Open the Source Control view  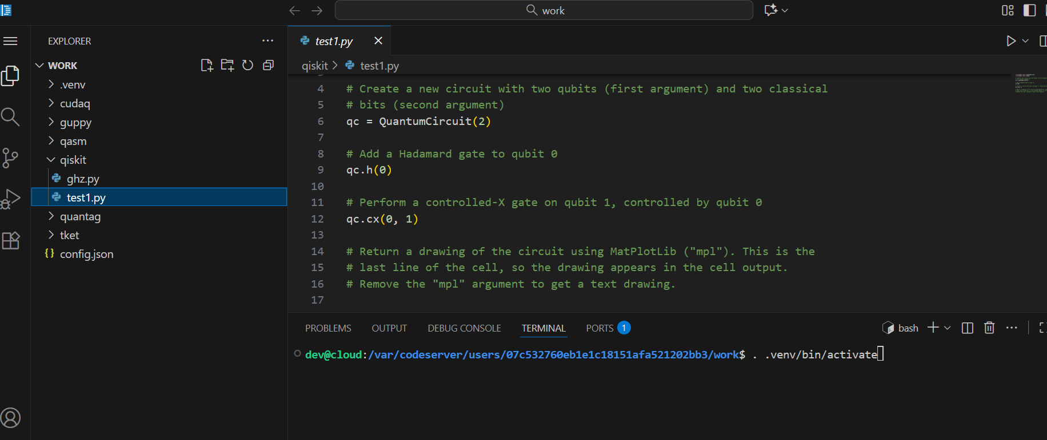pos(10,158)
